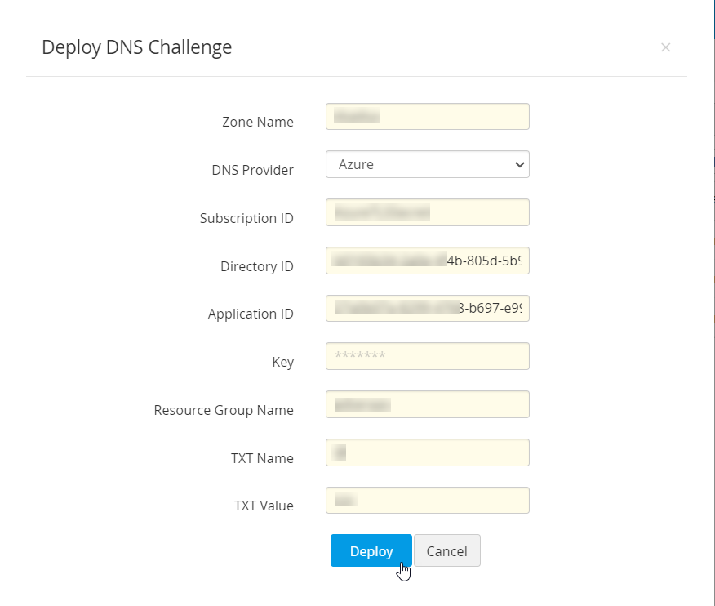The width and height of the screenshot is (715, 606).
Task: Focus the Key password field
Action: click(x=427, y=356)
